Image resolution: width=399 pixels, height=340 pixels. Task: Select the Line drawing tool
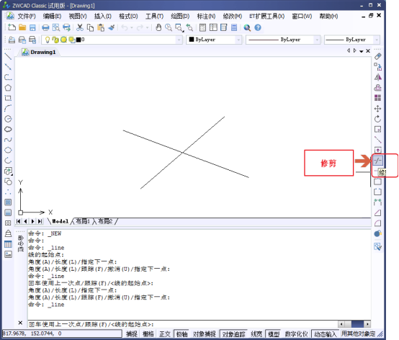click(x=8, y=56)
